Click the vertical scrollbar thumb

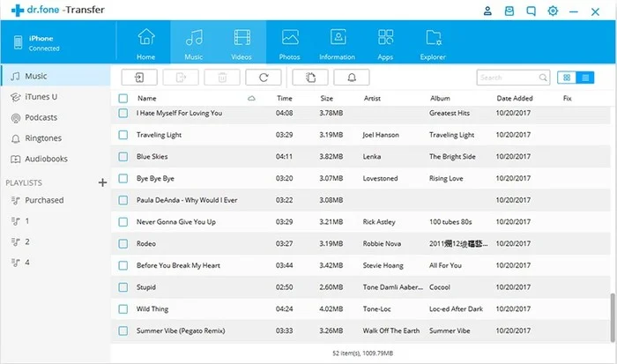coord(613,317)
